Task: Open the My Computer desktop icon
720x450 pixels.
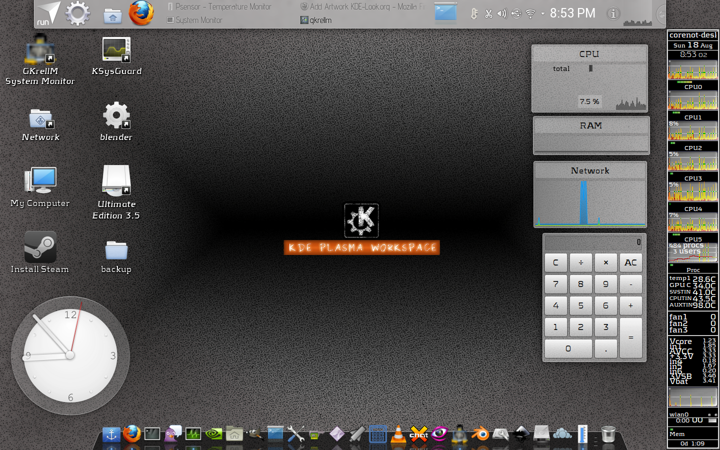Action: coord(40,187)
